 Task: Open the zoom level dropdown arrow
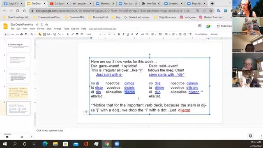(x=35, y=34)
